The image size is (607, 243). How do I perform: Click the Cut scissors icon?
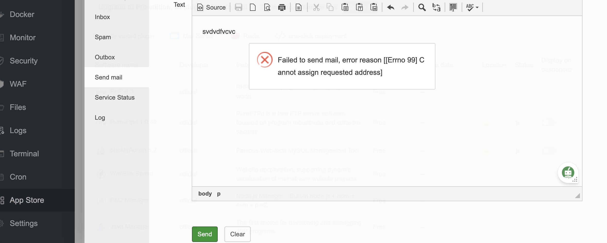(316, 7)
